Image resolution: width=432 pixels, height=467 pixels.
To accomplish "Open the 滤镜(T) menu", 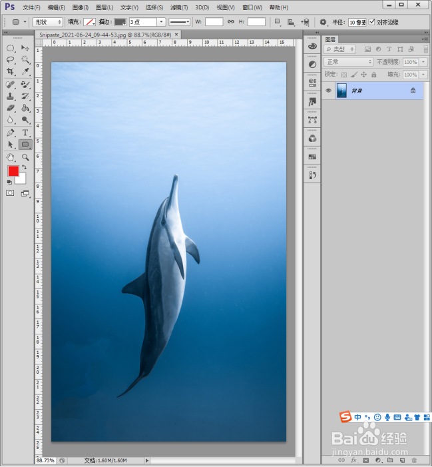I will coord(179,7).
